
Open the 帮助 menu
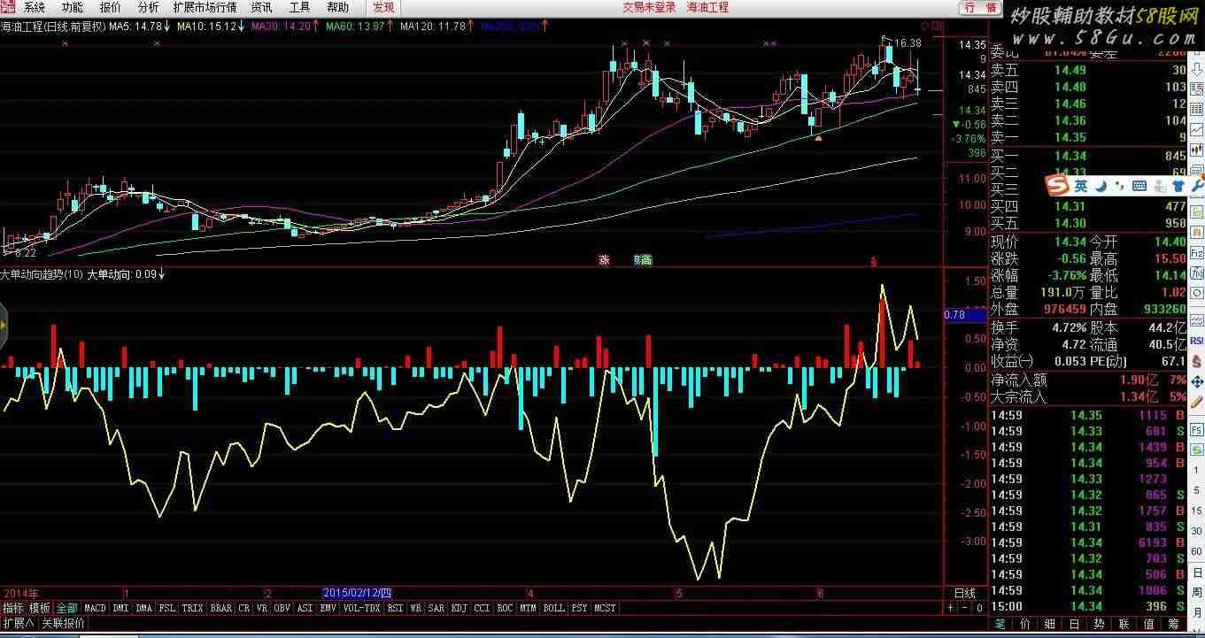pyautogui.click(x=338, y=7)
